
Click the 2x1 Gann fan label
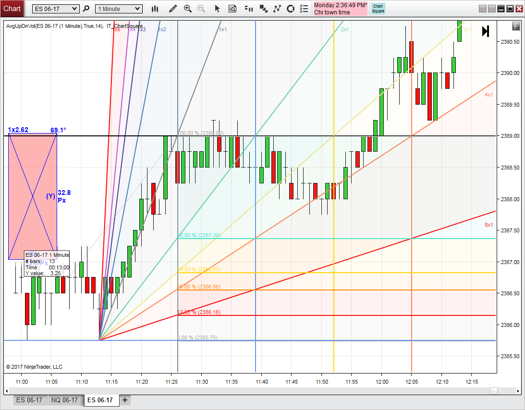345,29
